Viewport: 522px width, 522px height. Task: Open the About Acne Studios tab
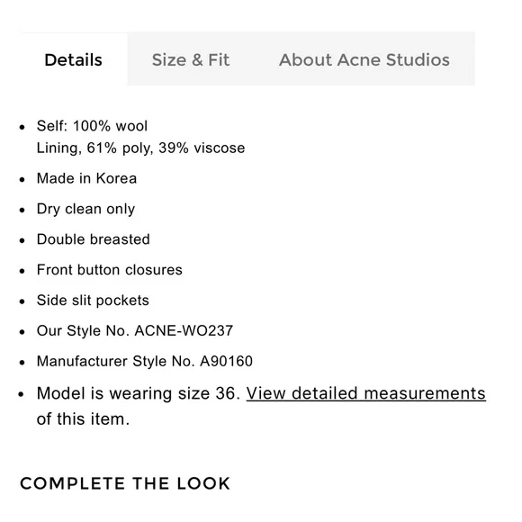[364, 60]
